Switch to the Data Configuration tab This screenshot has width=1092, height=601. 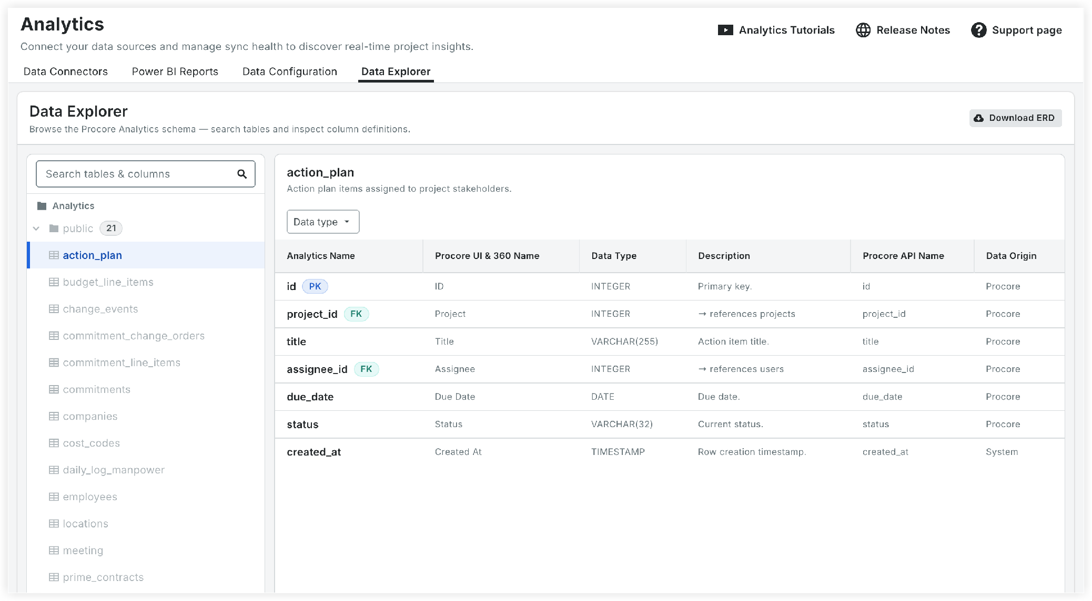click(290, 71)
